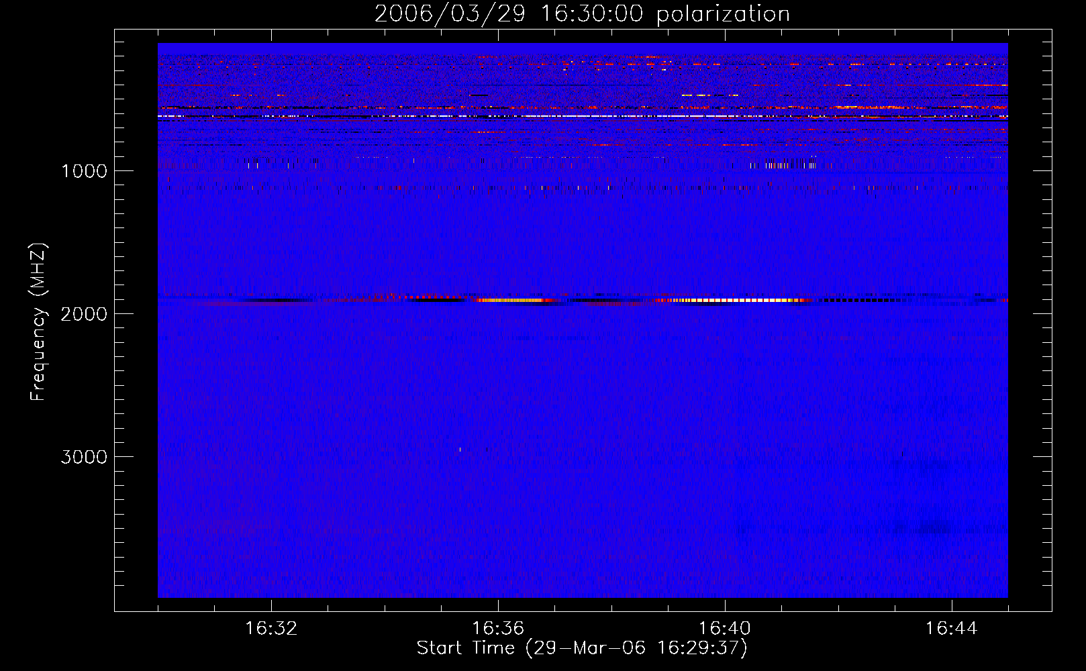Screen dimensions: 1086x671
Task: Inspect the orange emission band near 16:36 at 1900 MHz
Action: (513, 301)
